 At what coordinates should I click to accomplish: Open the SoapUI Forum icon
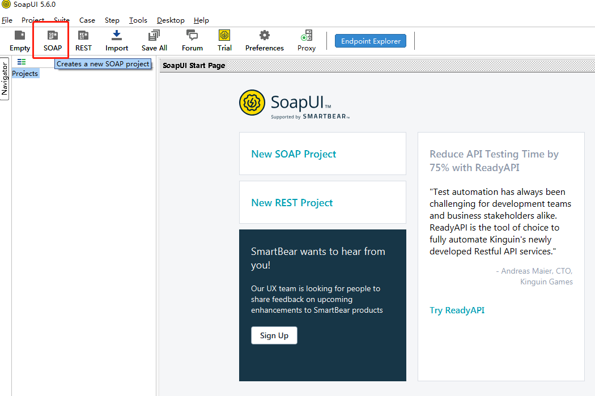tap(192, 40)
